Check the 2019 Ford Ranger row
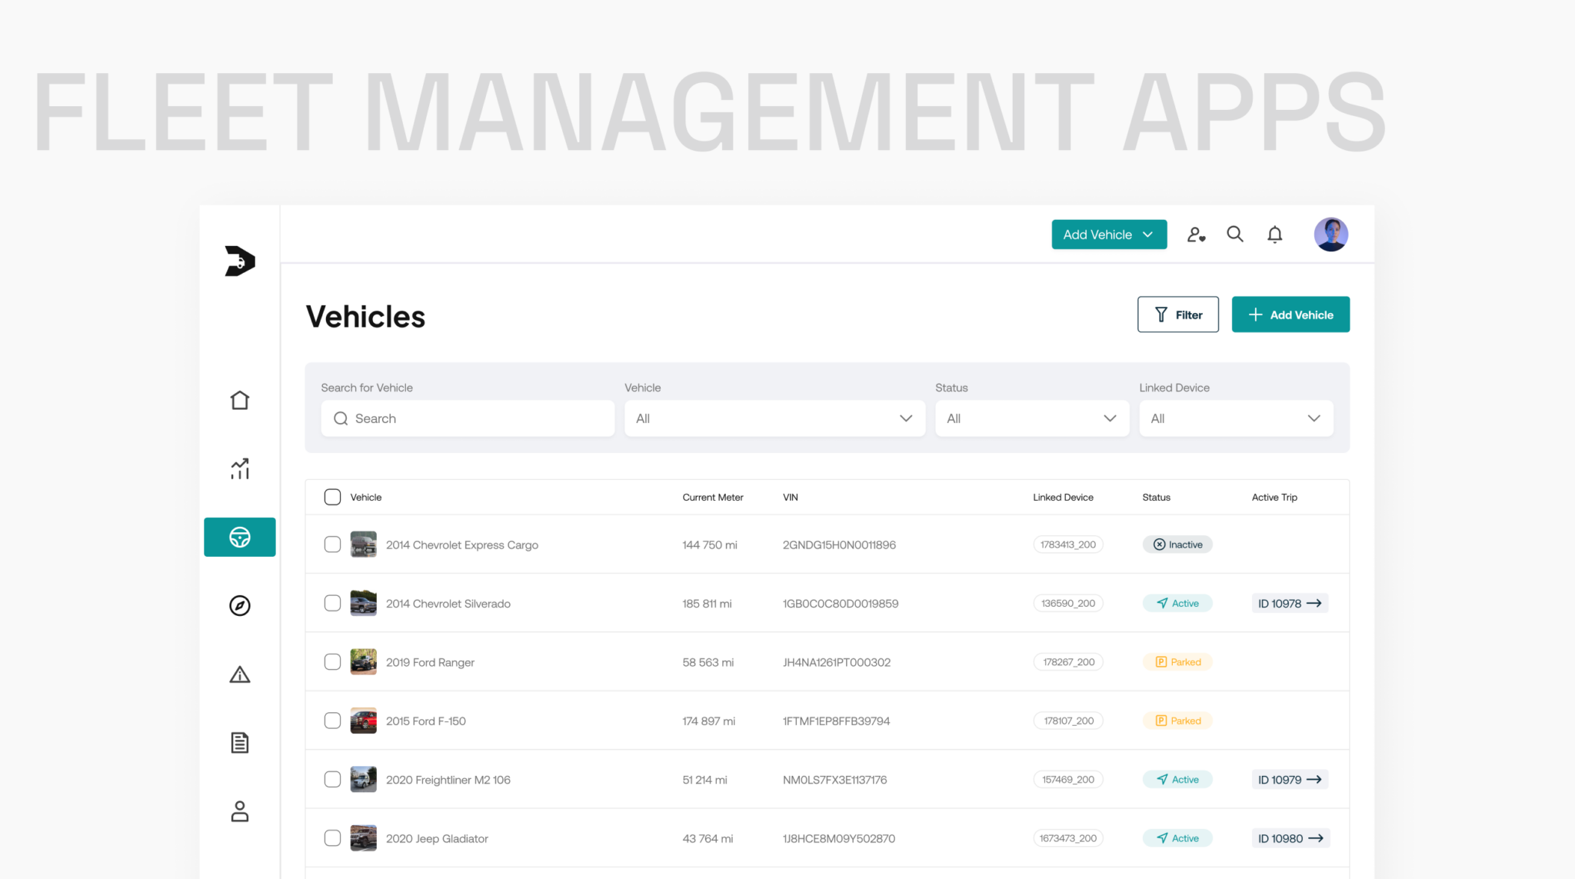Viewport: 1575px width, 879px height. pyautogui.click(x=332, y=662)
